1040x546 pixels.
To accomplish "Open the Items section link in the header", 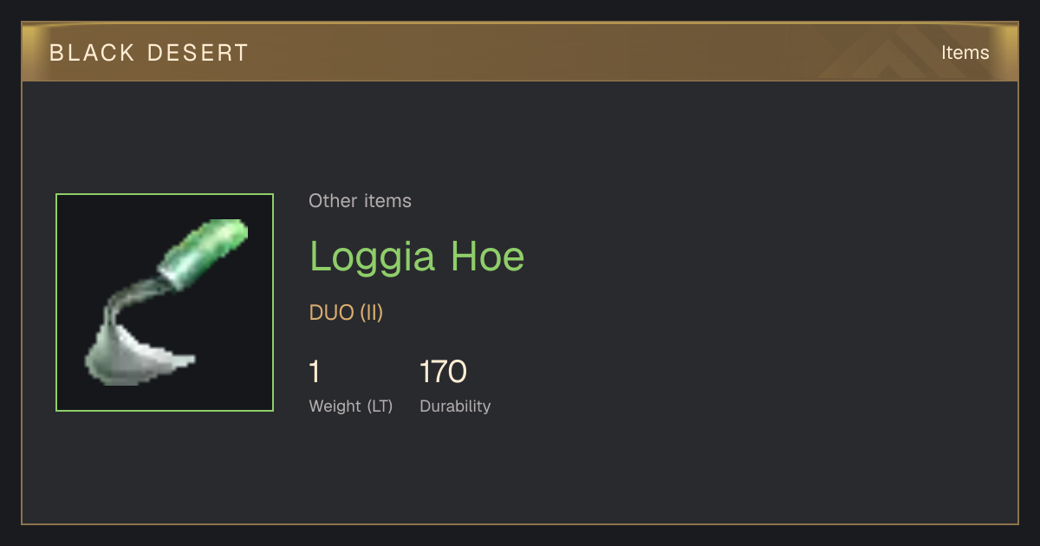I will (x=965, y=53).
